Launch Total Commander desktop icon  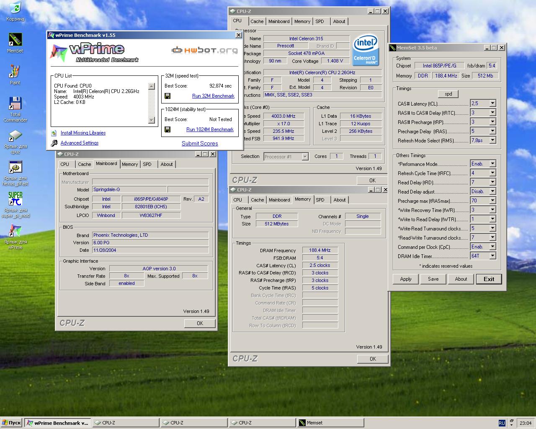point(15,103)
